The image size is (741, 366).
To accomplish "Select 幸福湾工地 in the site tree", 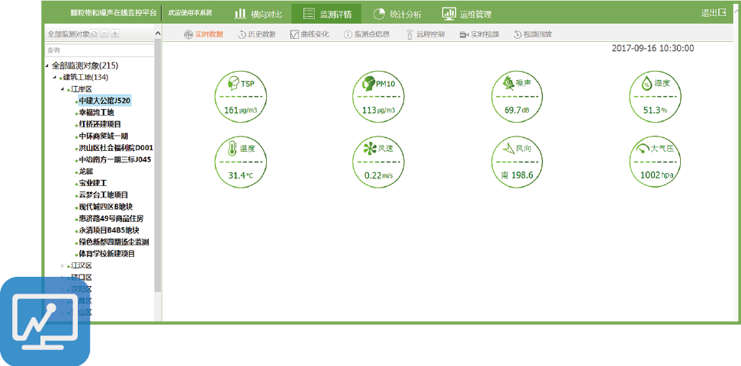I will 96,112.
